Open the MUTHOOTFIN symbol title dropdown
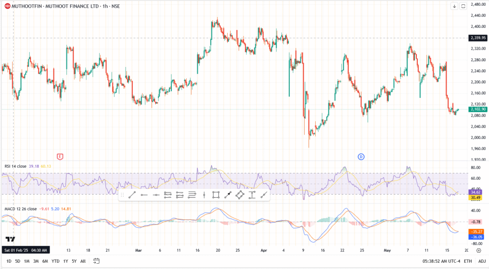The image size is (489, 269). (62, 6)
